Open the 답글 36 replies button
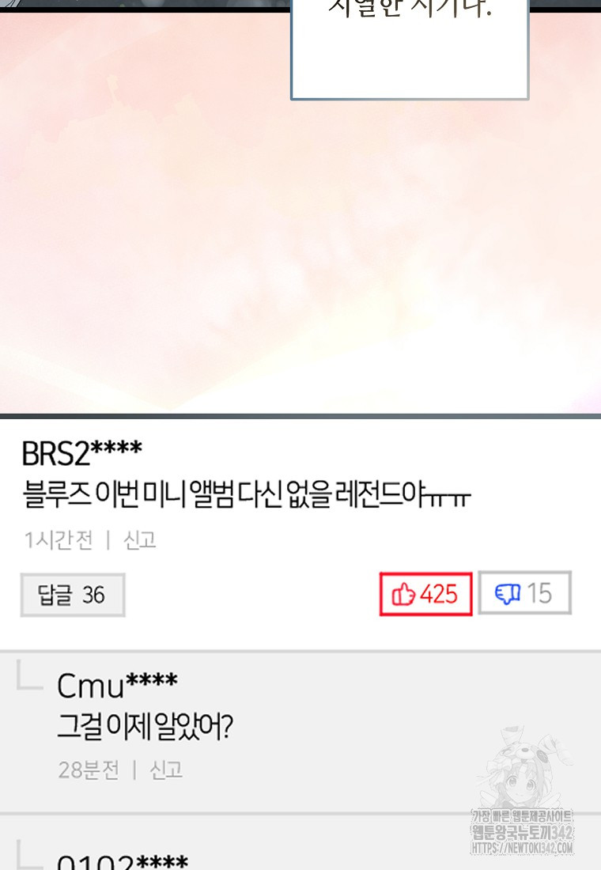The image size is (601, 870). (73, 595)
